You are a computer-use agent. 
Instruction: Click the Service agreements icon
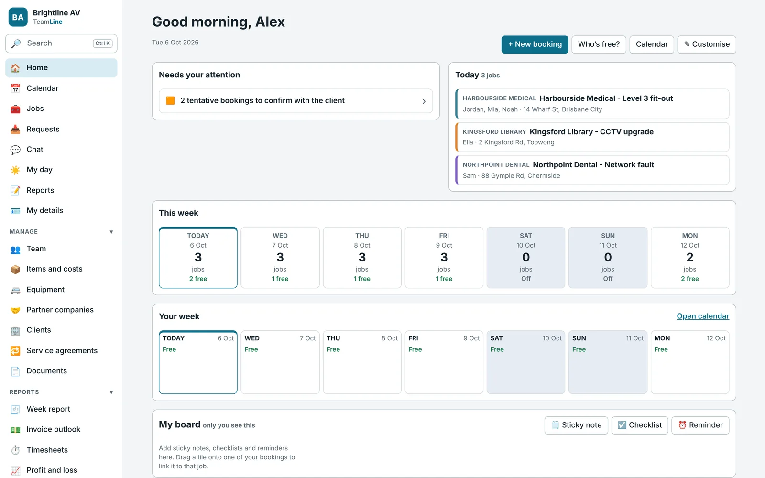coord(15,351)
